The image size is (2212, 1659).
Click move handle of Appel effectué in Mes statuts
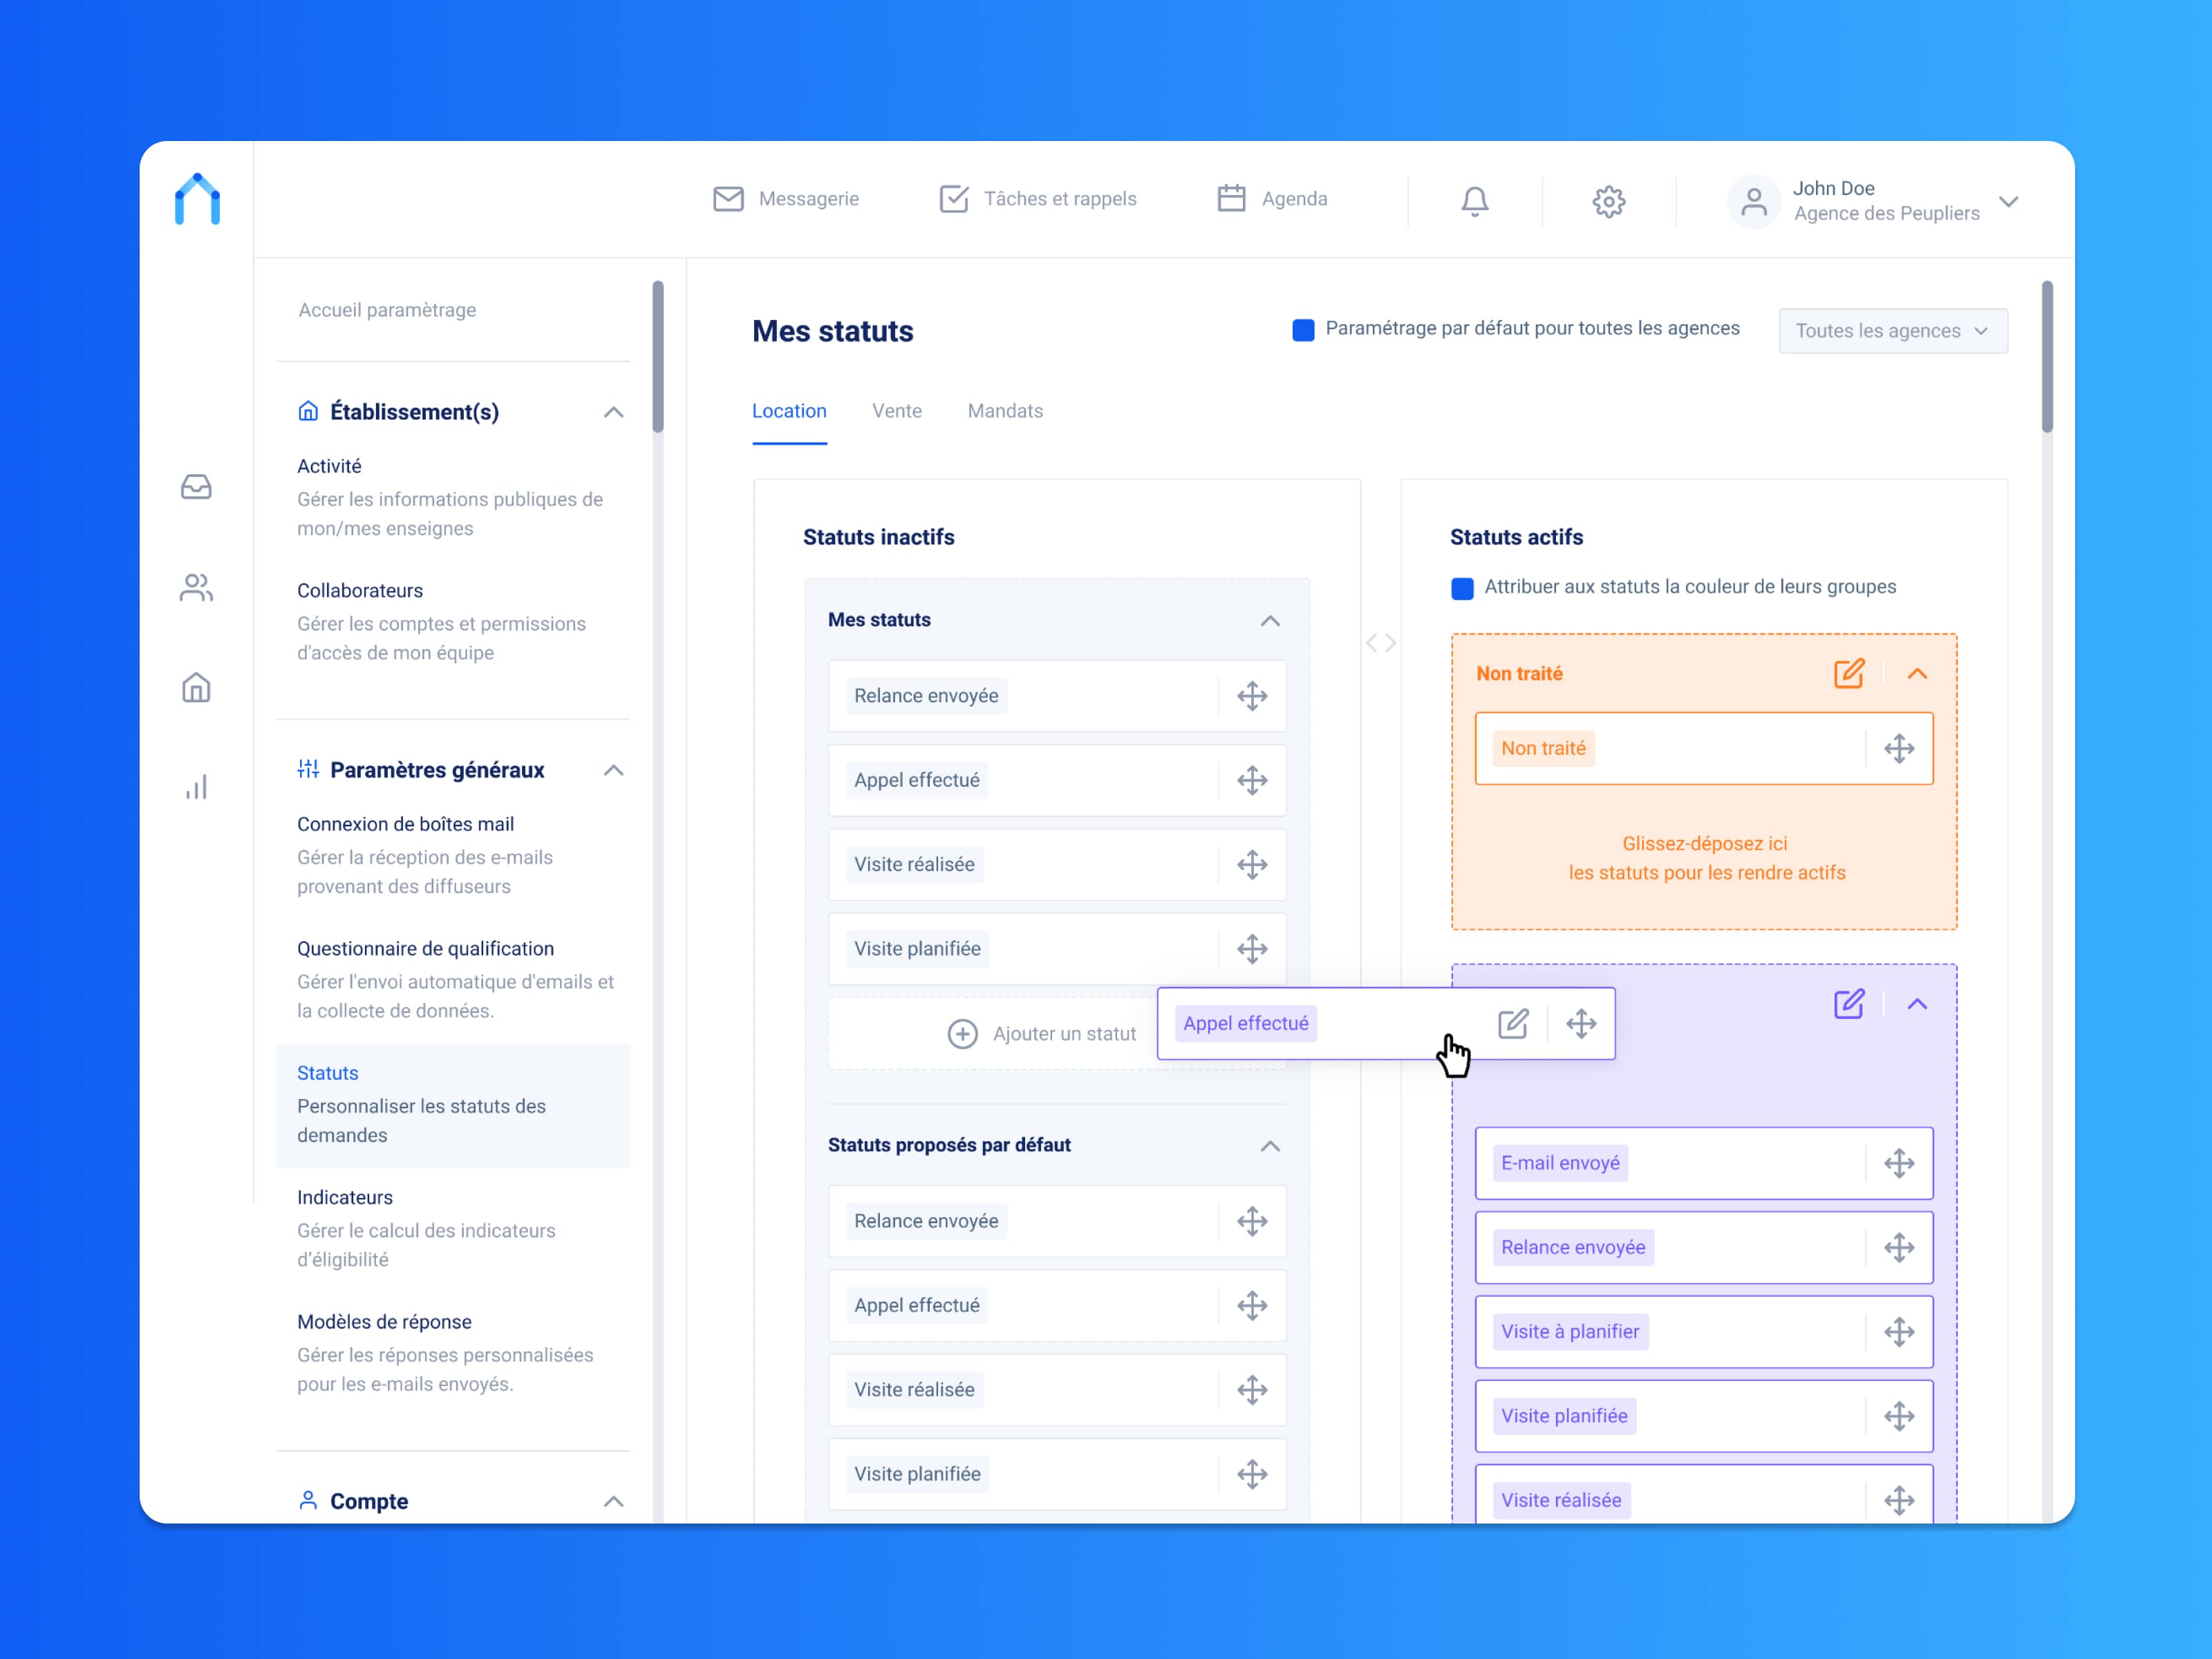tap(1252, 780)
